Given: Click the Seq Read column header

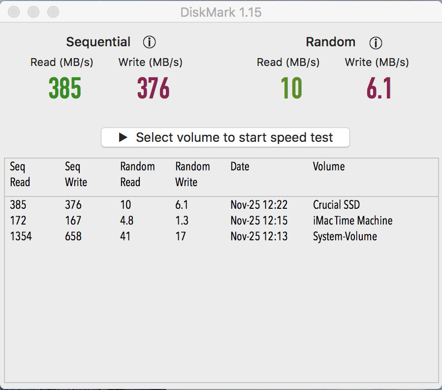Looking at the screenshot, I should [x=20, y=174].
